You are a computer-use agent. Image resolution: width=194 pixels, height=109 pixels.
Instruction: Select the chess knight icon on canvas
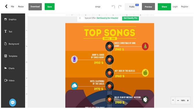tap(74, 59)
